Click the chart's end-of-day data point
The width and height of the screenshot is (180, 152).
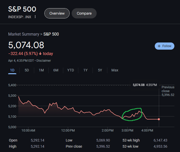tap(159, 119)
